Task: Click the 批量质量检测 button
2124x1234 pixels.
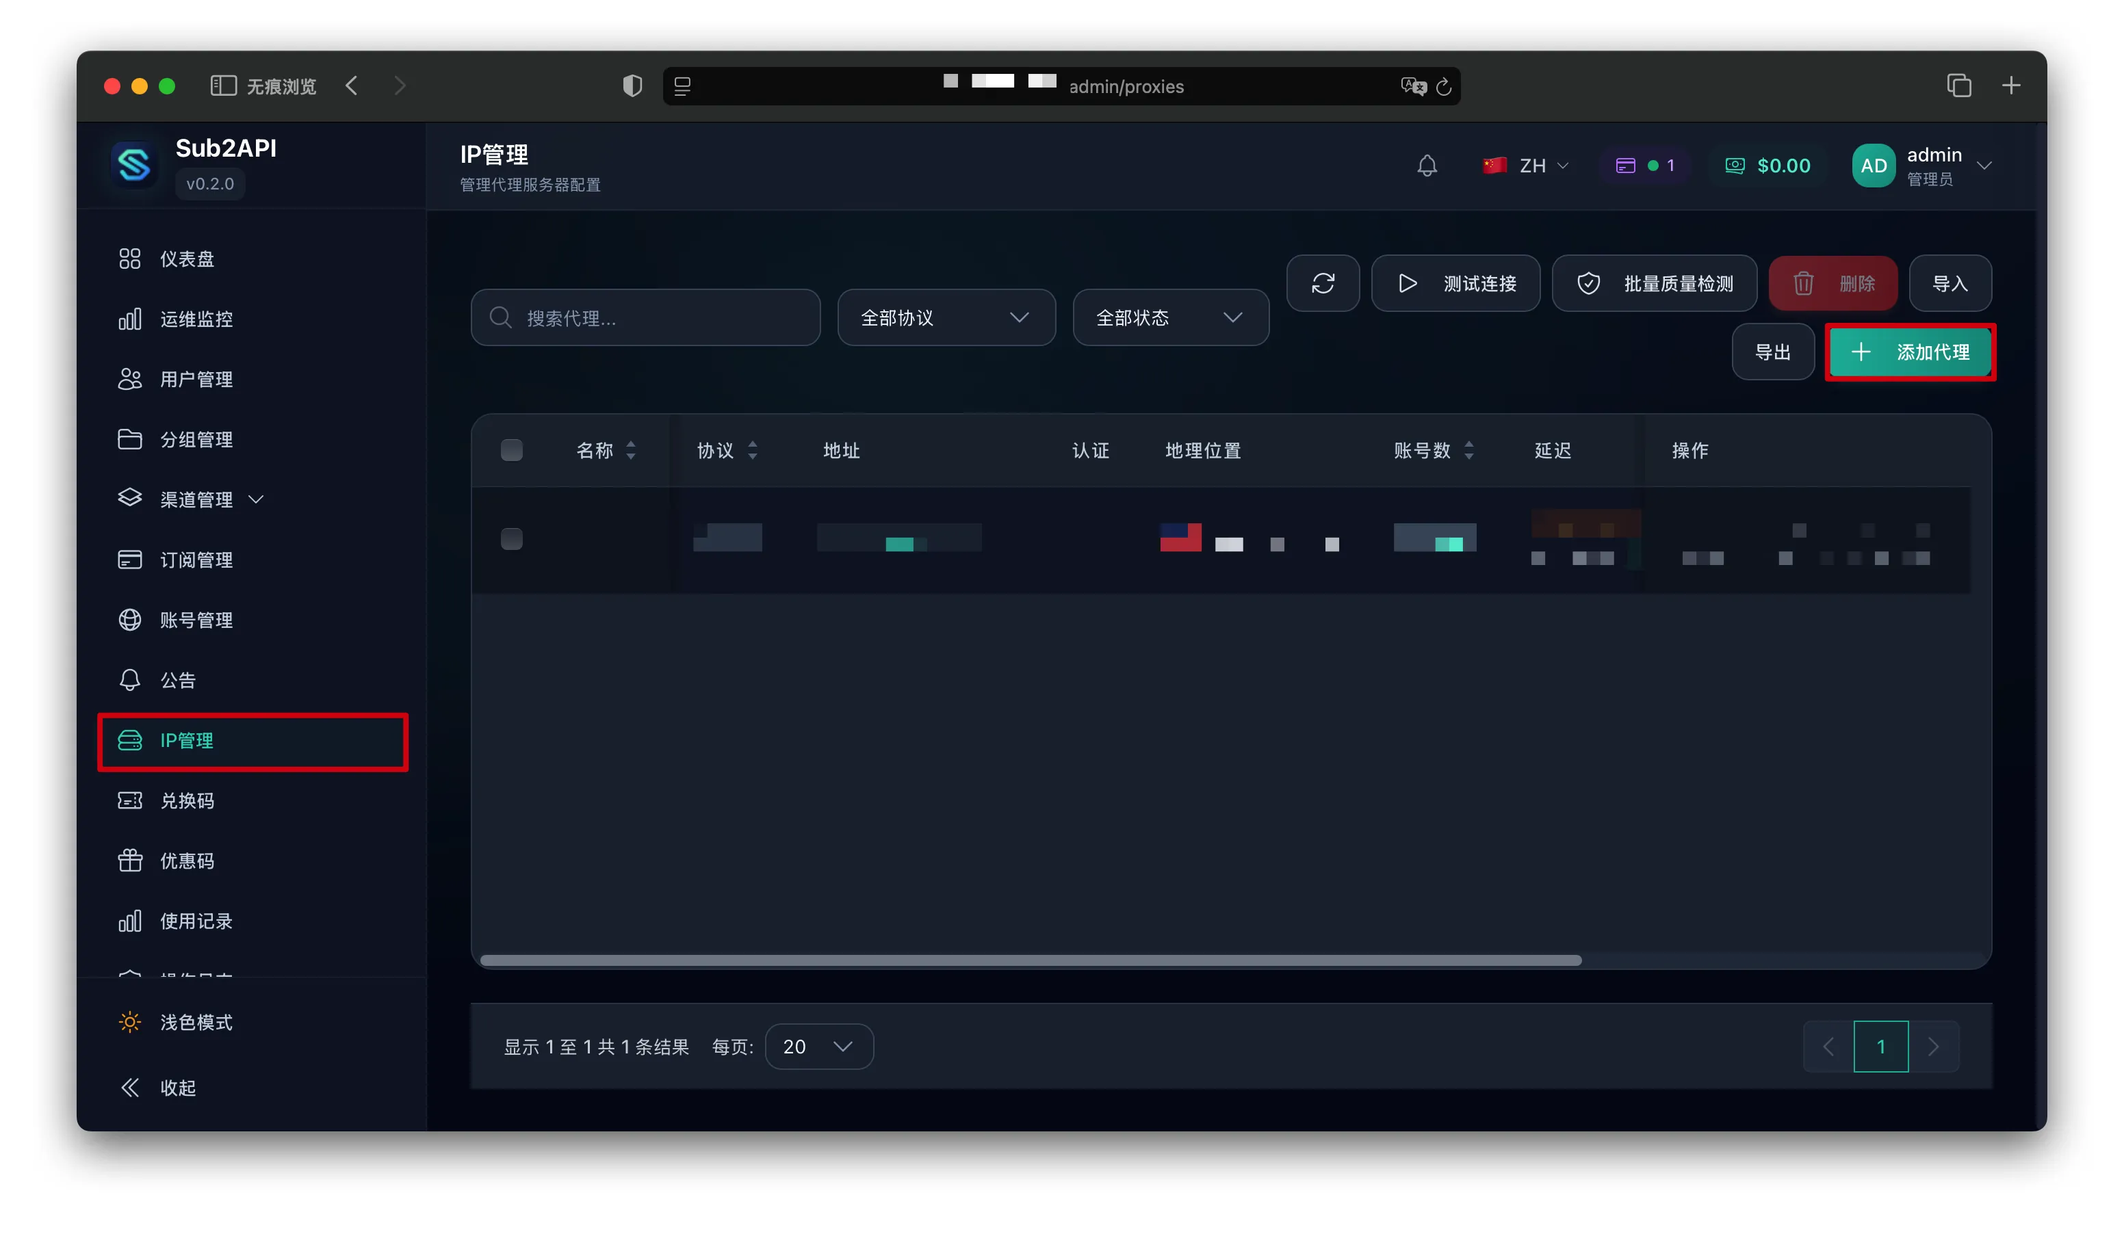Action: tap(1655, 283)
